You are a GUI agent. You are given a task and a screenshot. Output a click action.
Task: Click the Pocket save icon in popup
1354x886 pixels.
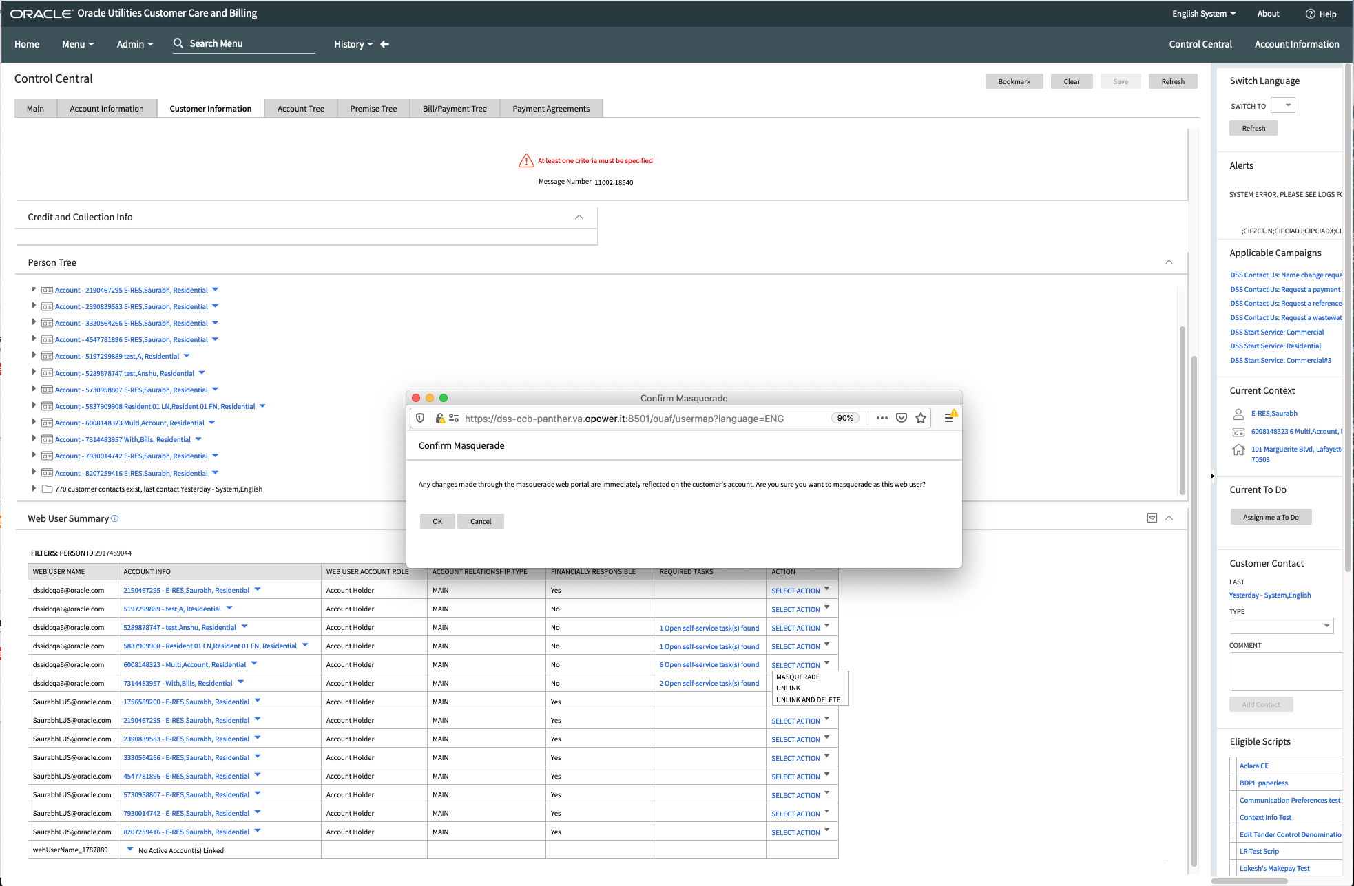coord(902,418)
